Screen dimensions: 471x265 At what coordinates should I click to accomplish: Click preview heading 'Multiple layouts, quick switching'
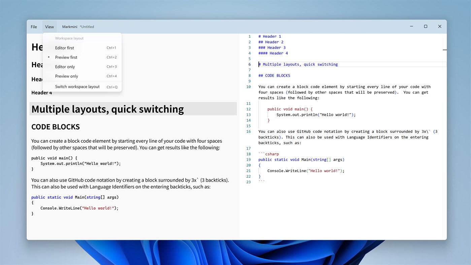(107, 109)
